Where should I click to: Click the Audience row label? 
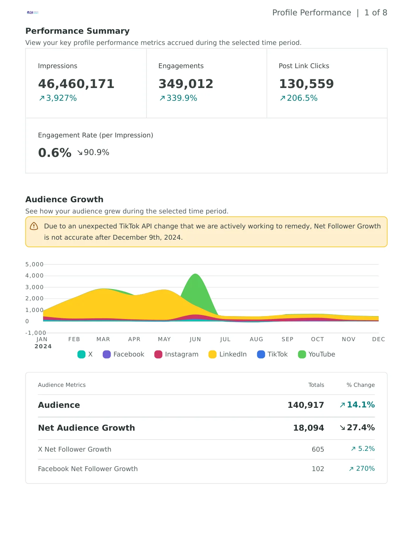[x=59, y=405]
